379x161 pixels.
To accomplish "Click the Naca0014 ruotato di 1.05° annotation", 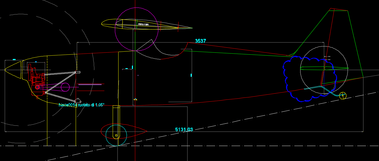I will [x=81, y=105].
